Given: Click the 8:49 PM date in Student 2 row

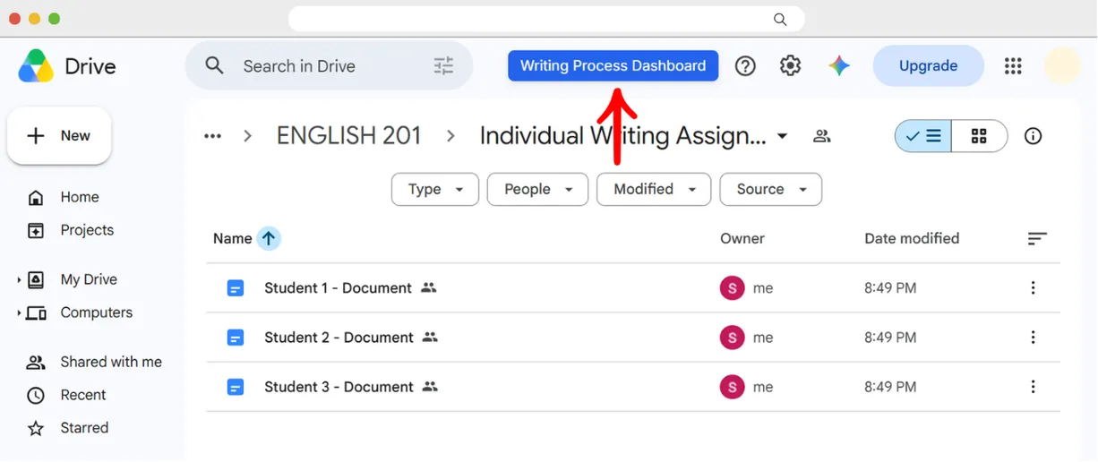Looking at the screenshot, I should 890,338.
